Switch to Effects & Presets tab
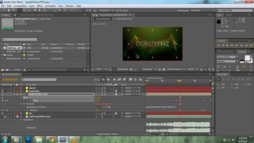 click(225, 52)
